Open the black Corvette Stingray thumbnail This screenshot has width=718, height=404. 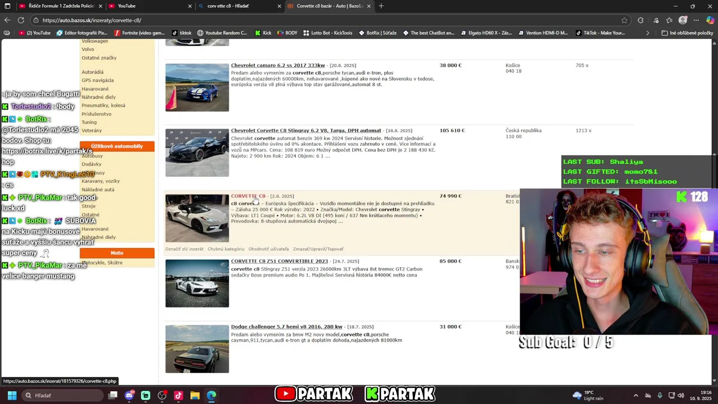pyautogui.click(x=197, y=153)
